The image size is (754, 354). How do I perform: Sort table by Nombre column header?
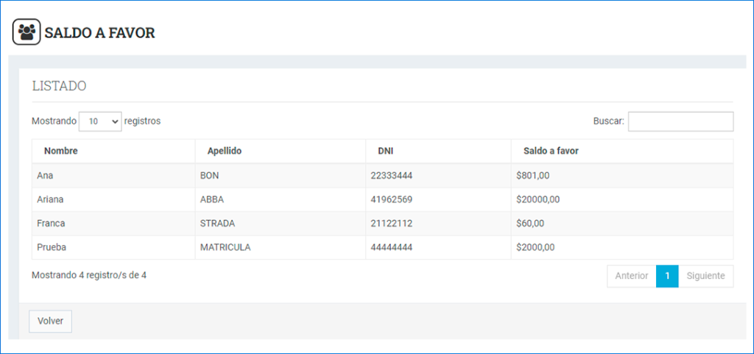tap(61, 151)
